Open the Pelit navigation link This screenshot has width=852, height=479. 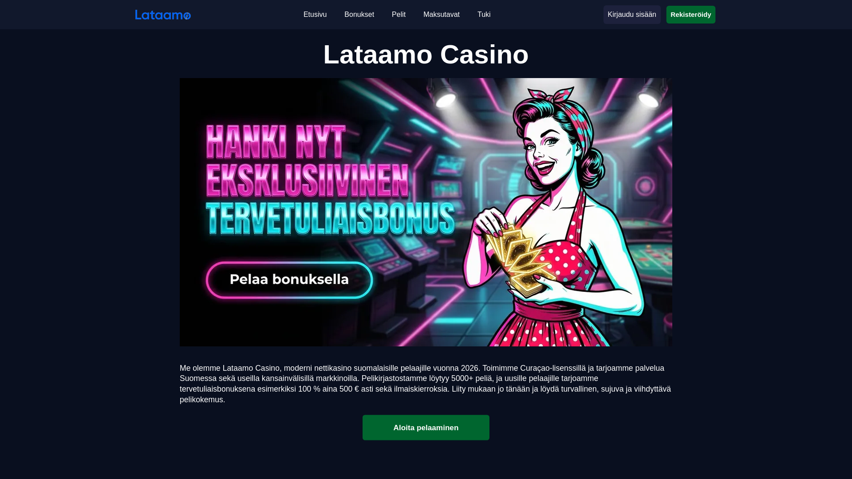click(398, 15)
